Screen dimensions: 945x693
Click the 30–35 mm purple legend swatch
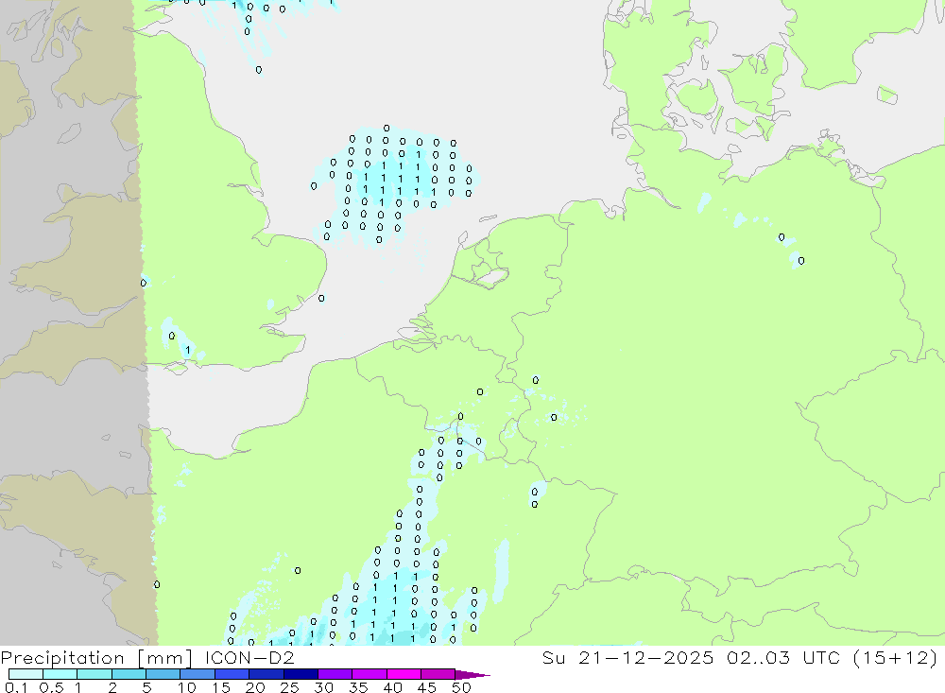[x=335, y=674]
